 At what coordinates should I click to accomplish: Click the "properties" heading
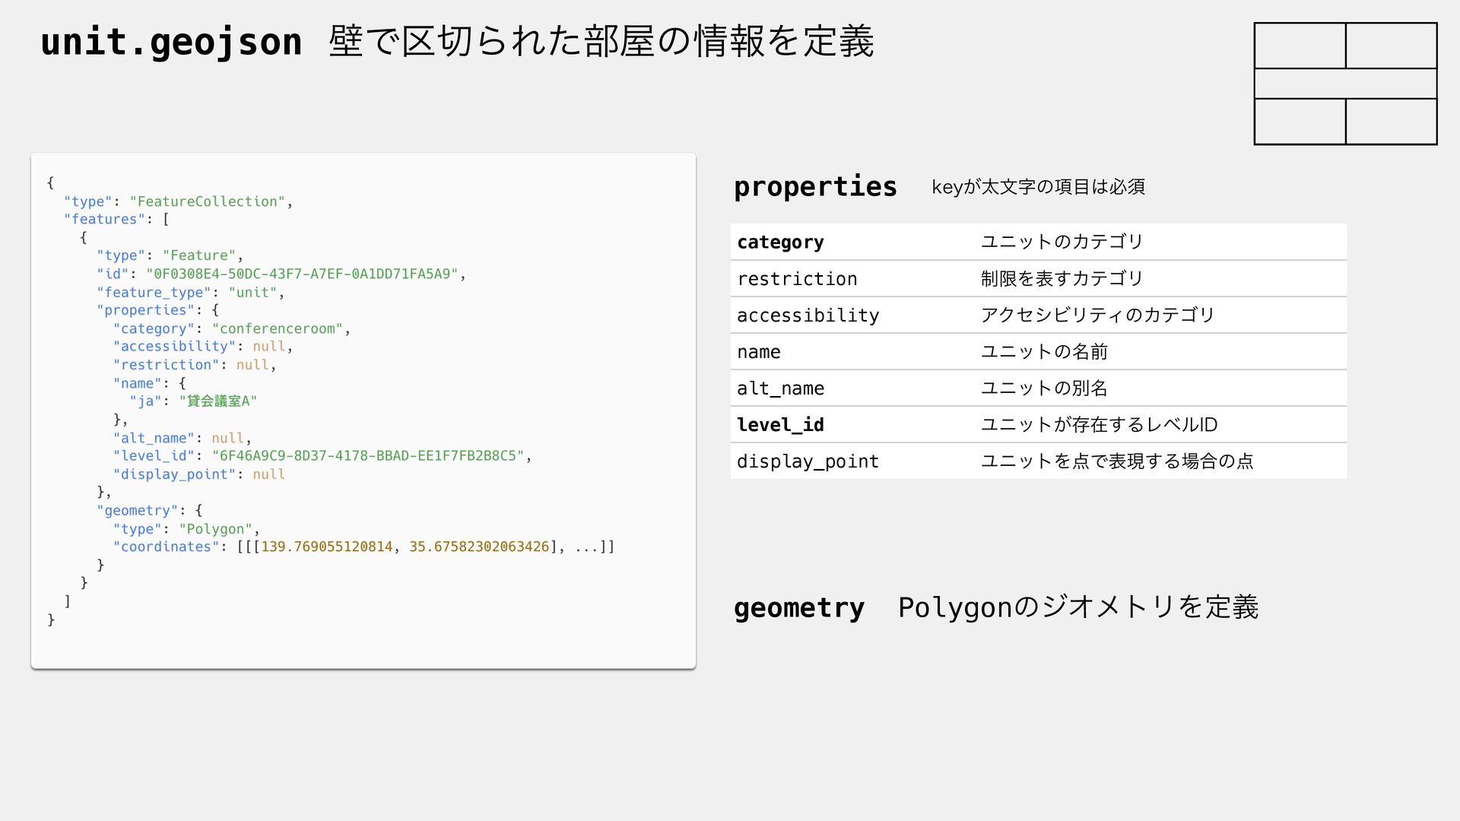(x=815, y=187)
